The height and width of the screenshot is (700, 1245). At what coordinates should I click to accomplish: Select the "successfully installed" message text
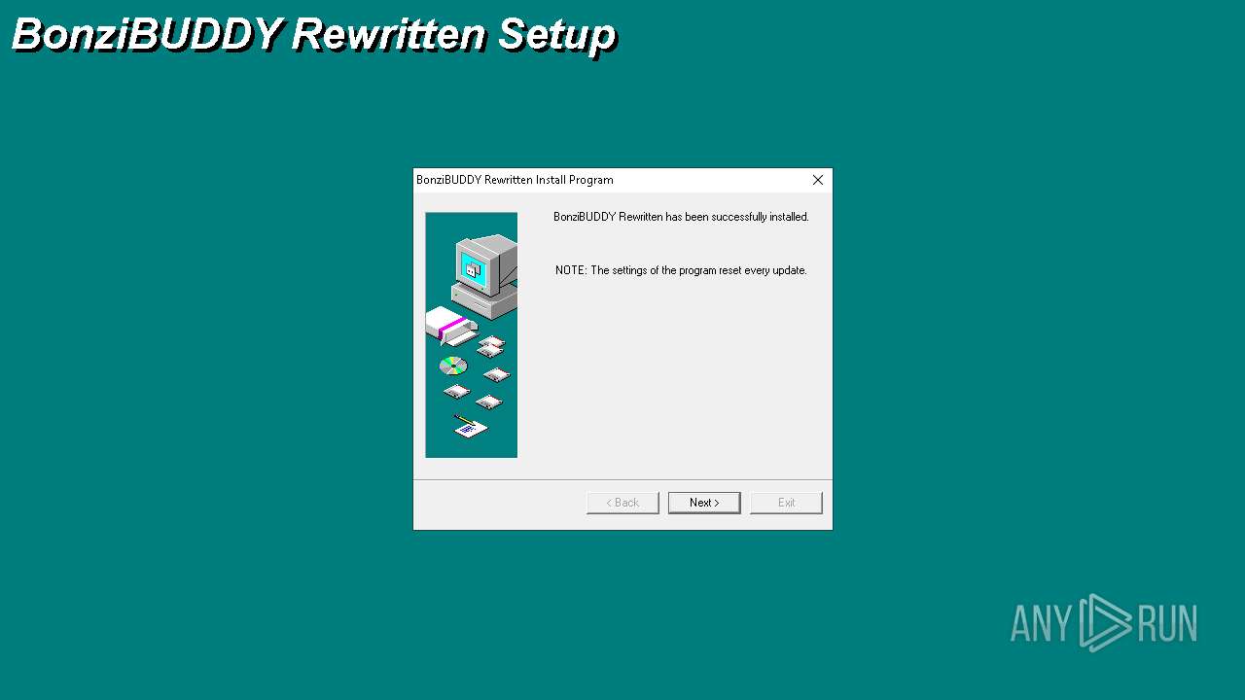[x=681, y=217]
